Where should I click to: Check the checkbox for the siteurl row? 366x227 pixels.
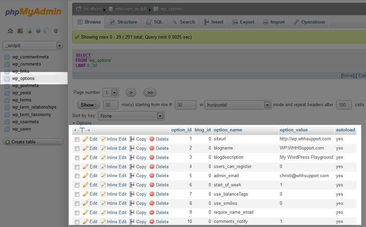click(77, 139)
